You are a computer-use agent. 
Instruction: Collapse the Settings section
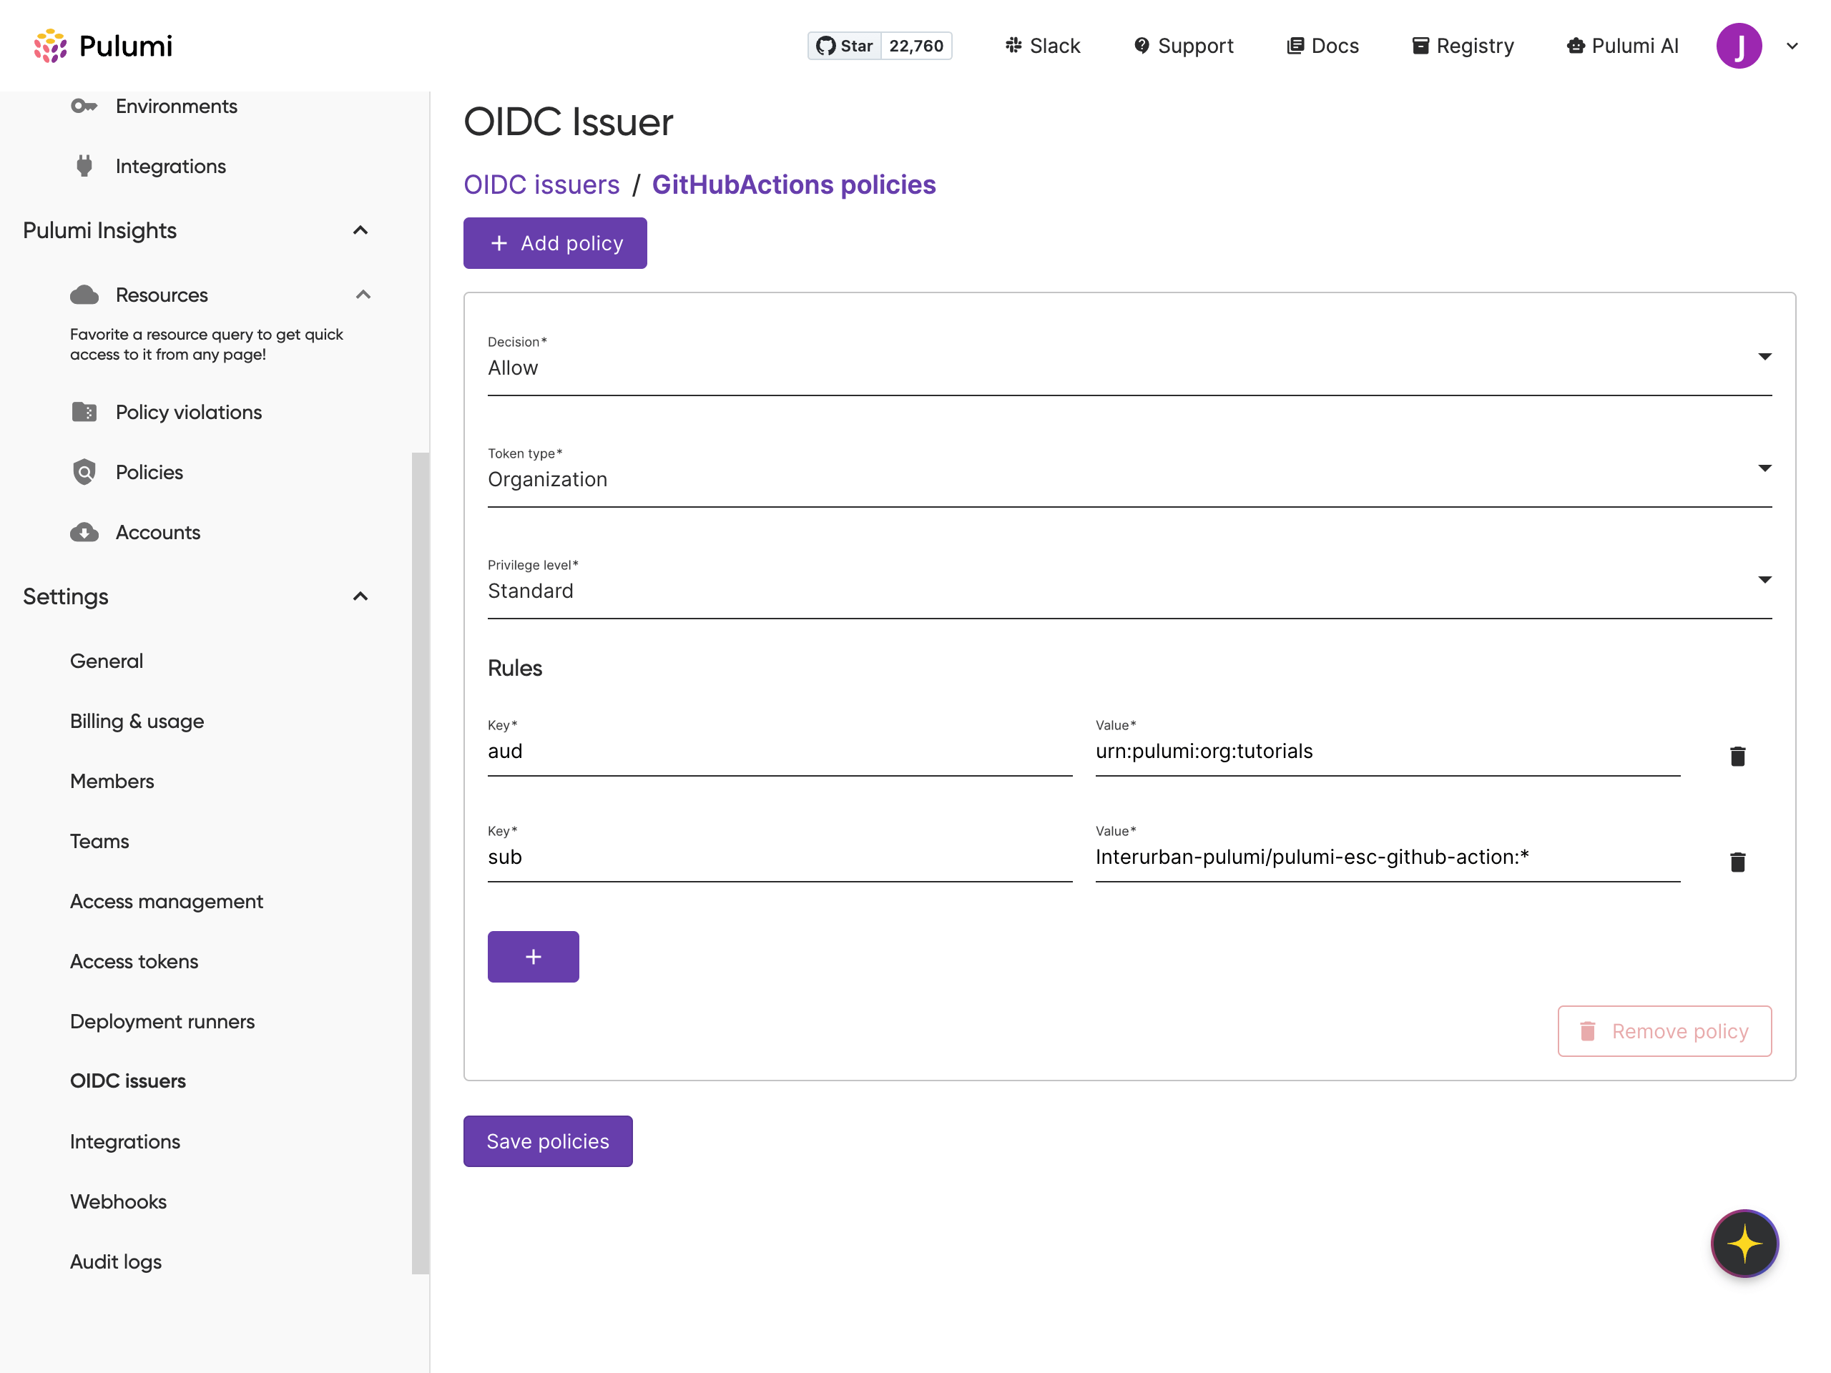(x=360, y=596)
